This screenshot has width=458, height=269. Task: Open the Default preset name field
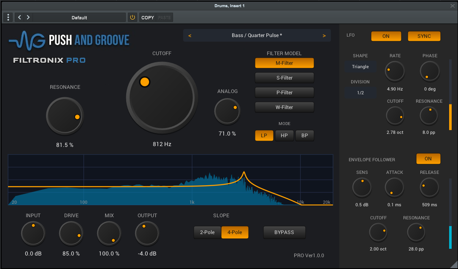click(79, 18)
